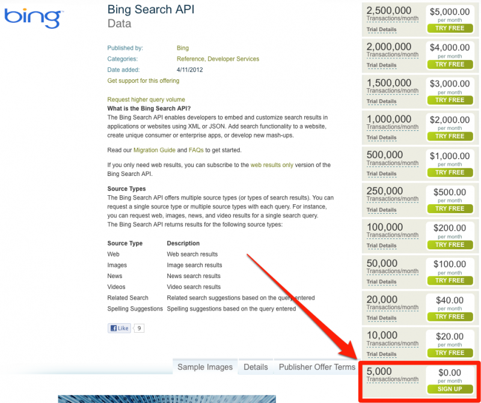Try free the $40.00 per month plan
This screenshot has height=403, width=481.
click(450, 317)
